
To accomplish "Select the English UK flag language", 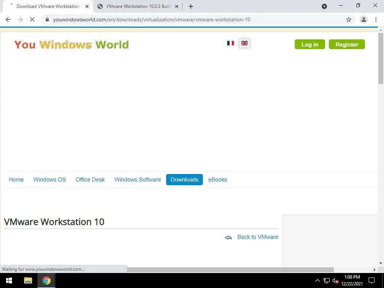I will 244,43.
